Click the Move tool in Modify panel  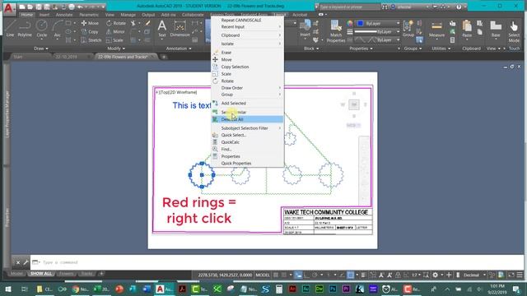point(90,23)
